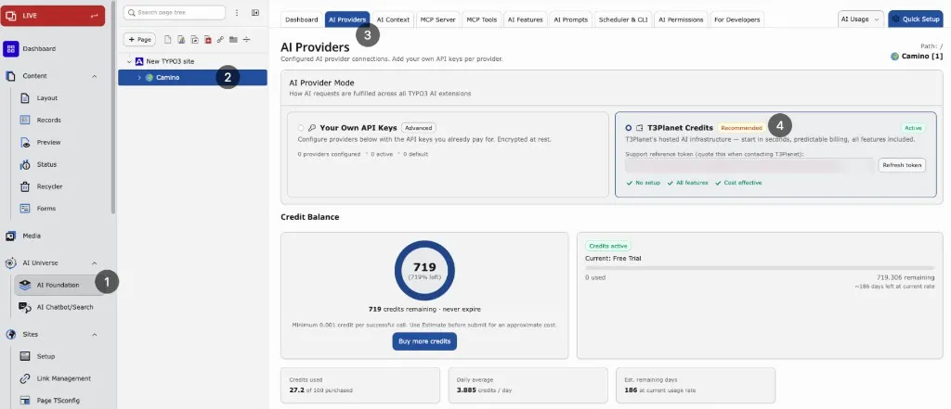Viewport: 951px width, 409px height.
Task: Click the Refresh token button
Action: click(902, 165)
